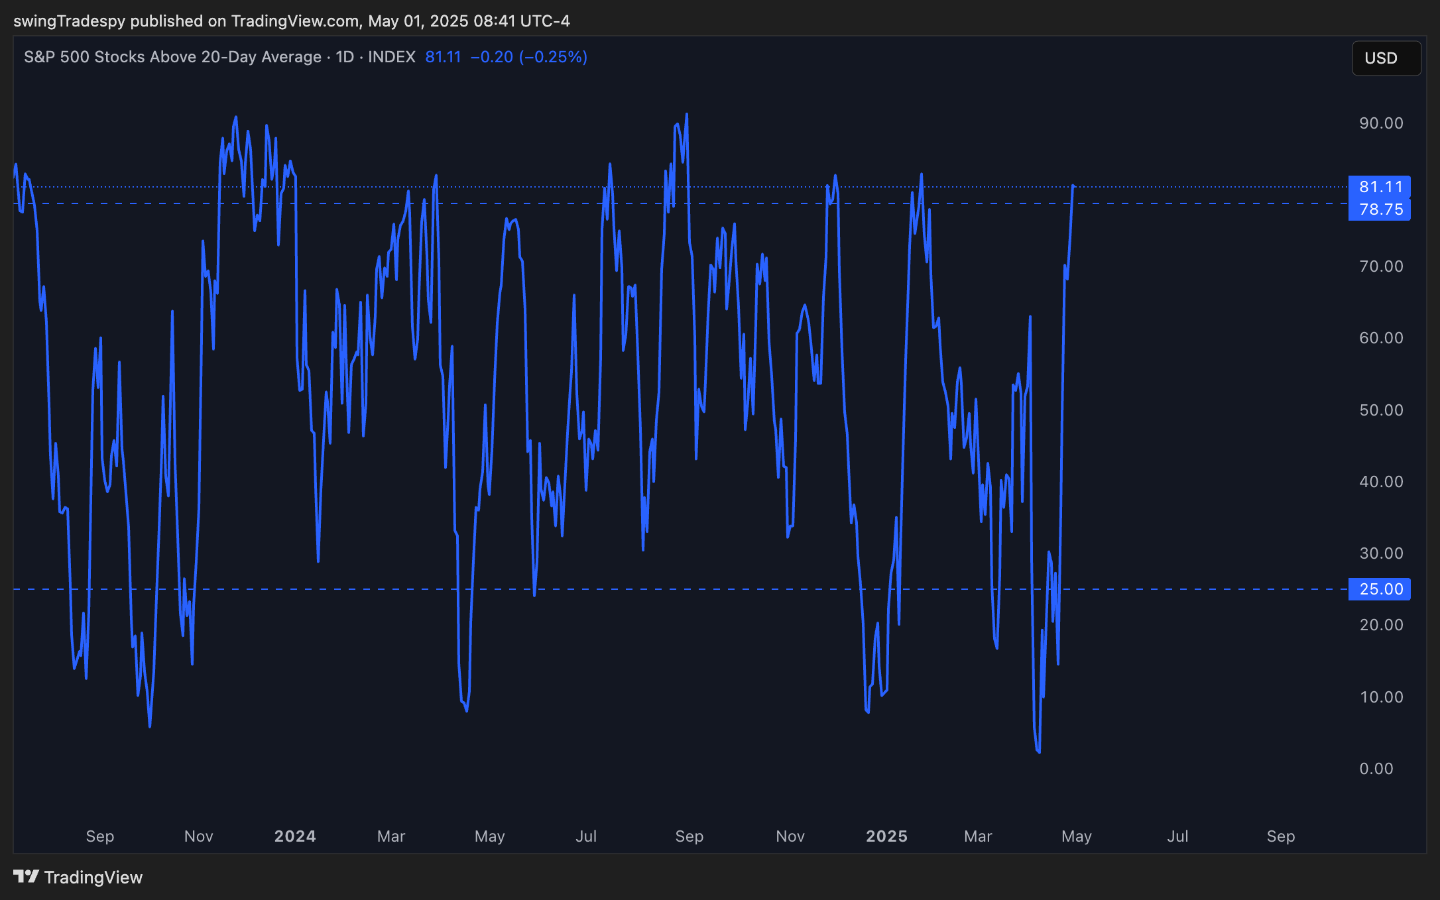This screenshot has width=1440, height=900.
Task: Click the publisher line swingTradespy at top
Action: [292, 21]
